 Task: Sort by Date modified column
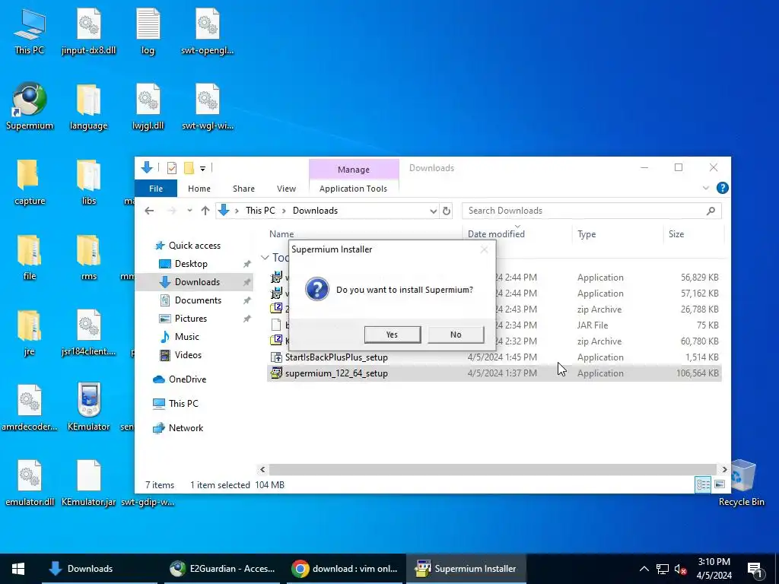tap(496, 234)
